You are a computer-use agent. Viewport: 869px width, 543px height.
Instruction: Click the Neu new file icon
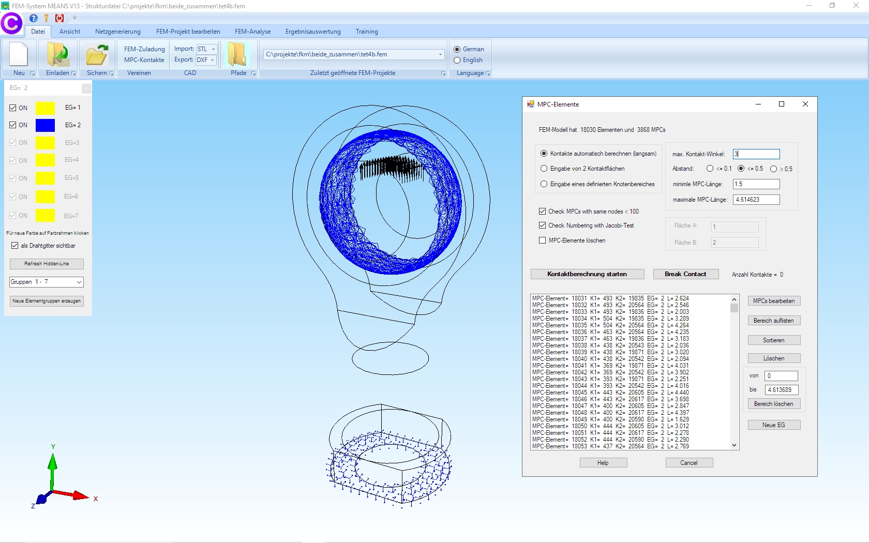(19, 55)
